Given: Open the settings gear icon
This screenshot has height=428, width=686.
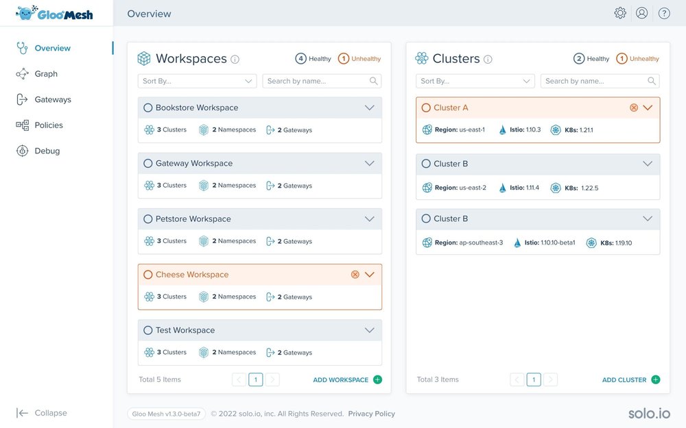Looking at the screenshot, I should [x=620, y=13].
